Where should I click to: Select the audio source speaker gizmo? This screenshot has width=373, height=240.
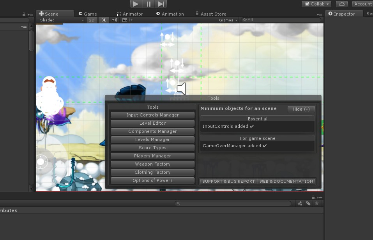(x=181, y=88)
